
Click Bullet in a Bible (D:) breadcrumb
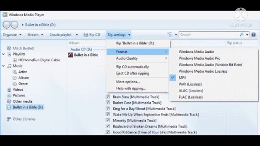click(40, 25)
